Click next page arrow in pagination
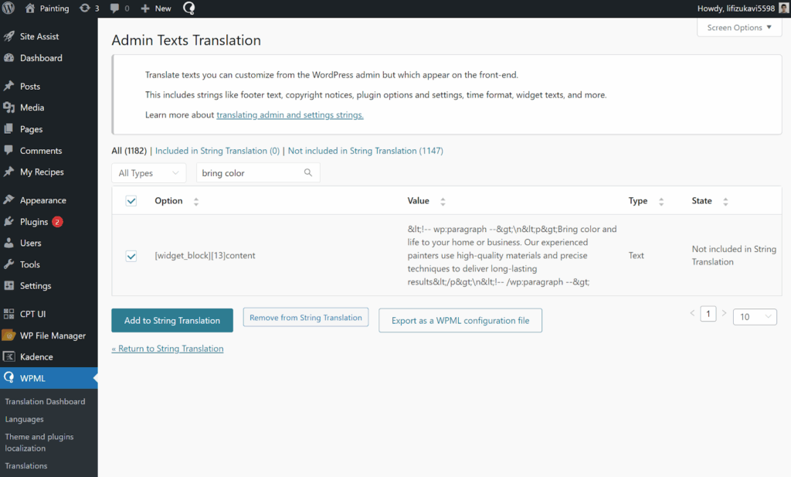The height and width of the screenshot is (477, 791). pyautogui.click(x=724, y=313)
